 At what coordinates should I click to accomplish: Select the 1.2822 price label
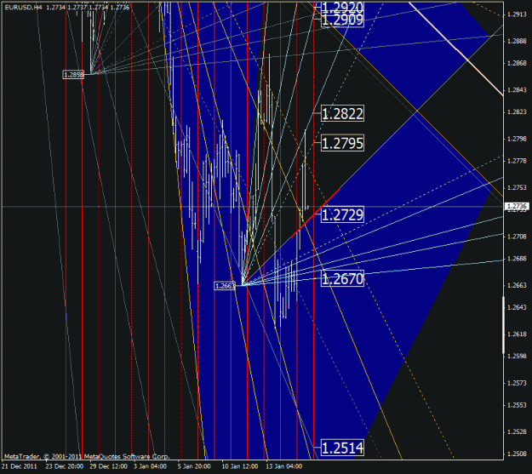(342, 113)
